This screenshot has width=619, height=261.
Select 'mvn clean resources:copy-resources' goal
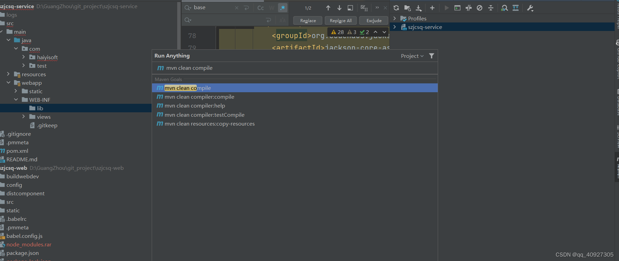tap(295, 124)
